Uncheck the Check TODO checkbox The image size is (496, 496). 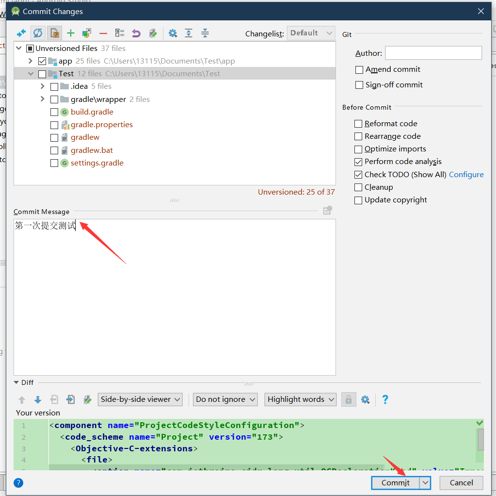click(x=358, y=175)
